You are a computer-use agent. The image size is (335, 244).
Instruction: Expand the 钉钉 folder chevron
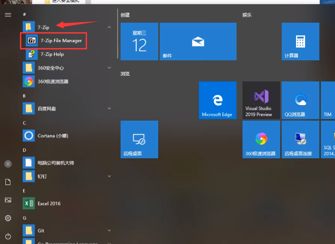pos(109,176)
